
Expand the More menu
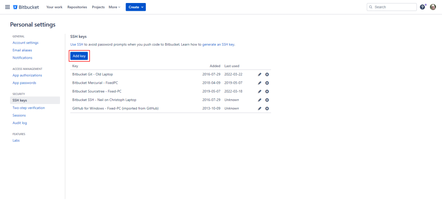(x=114, y=7)
